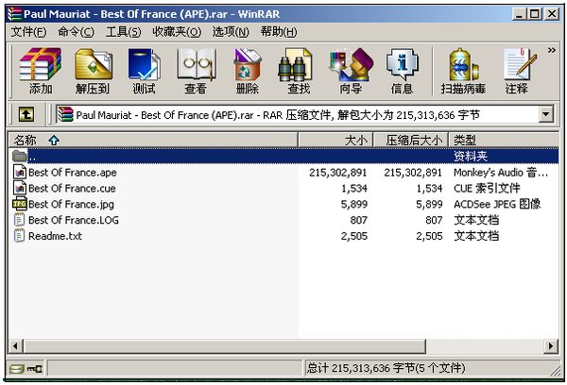Select file name Best Of France.jpg
This screenshot has height=385, width=567.
pos(71,205)
